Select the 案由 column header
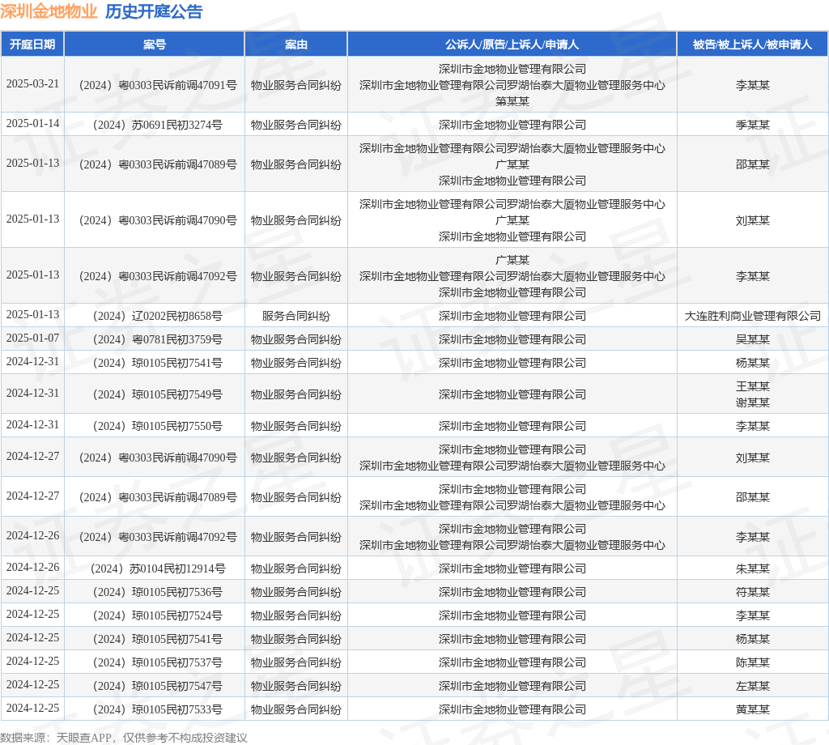 (x=296, y=45)
